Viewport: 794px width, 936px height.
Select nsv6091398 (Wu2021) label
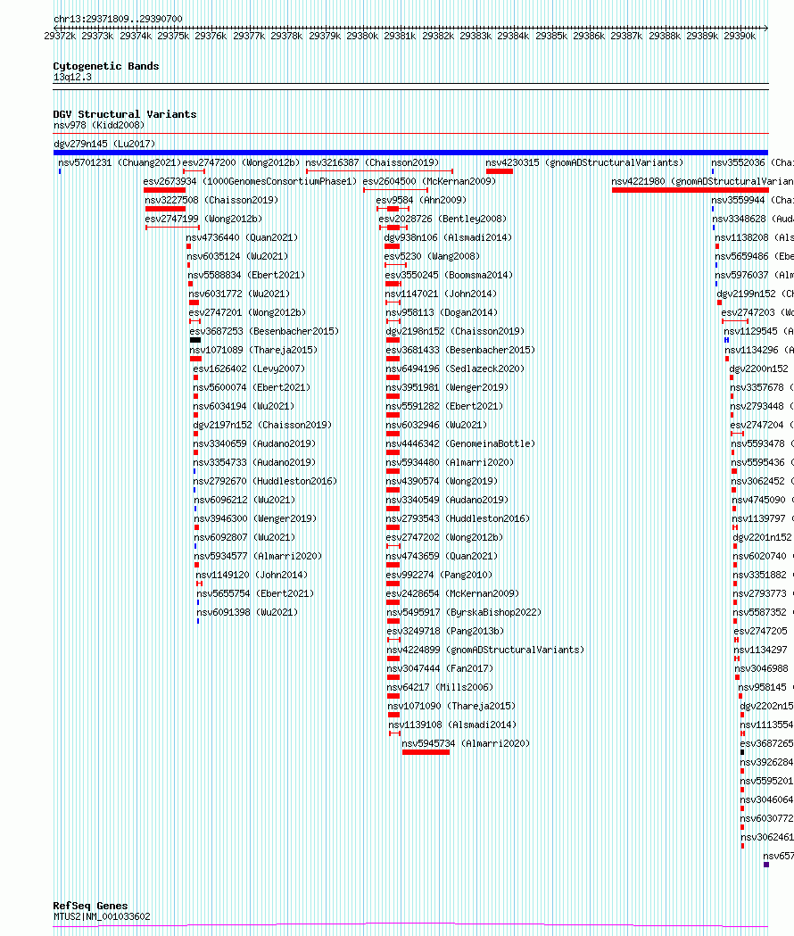[x=247, y=612]
